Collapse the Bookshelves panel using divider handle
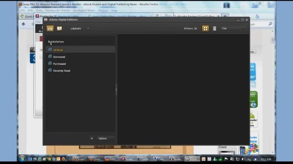Image resolution: width=293 pixels, height=164 pixels. pyautogui.click(x=116, y=89)
